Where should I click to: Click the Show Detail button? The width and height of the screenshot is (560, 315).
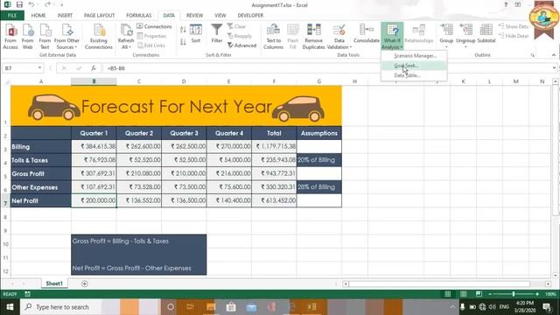click(x=514, y=26)
